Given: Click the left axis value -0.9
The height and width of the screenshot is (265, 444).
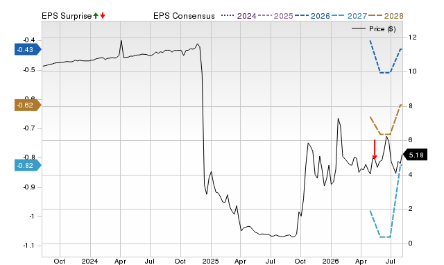Looking at the screenshot, I should (29, 187).
